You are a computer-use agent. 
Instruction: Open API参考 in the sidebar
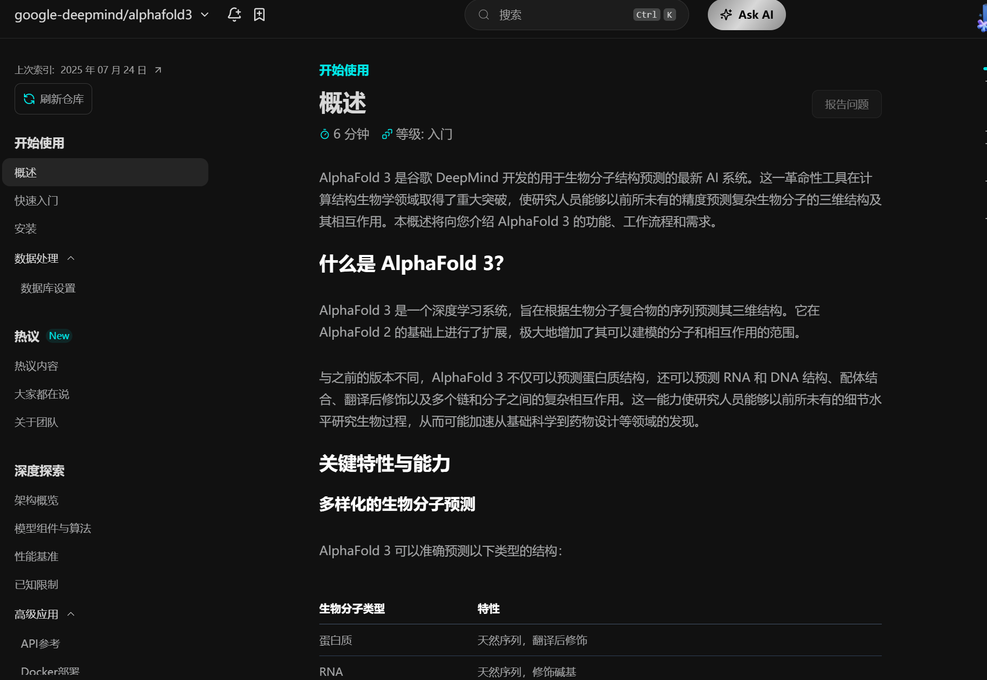(41, 644)
